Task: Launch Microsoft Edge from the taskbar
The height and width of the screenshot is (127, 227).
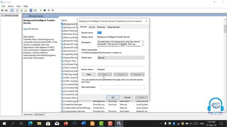Action: [x=30, y=123]
